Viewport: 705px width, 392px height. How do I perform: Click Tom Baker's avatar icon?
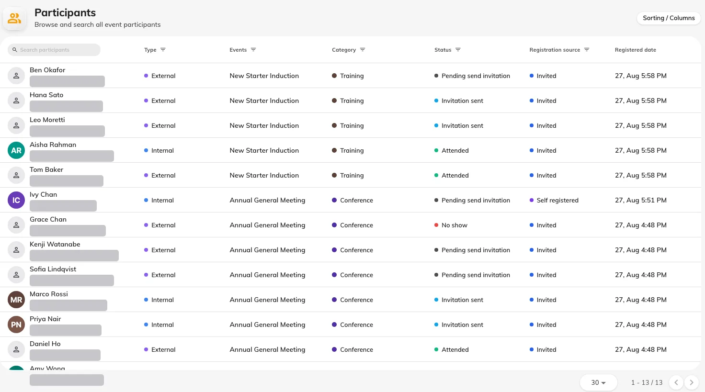point(16,175)
